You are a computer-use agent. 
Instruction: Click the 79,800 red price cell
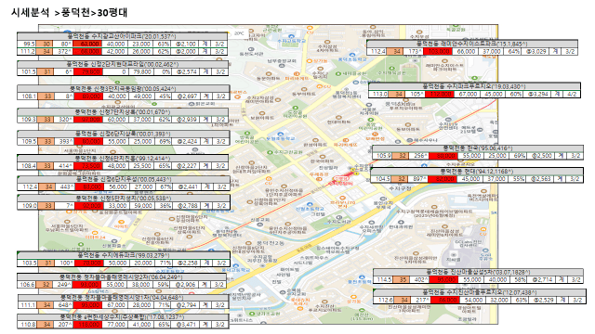coord(88,71)
